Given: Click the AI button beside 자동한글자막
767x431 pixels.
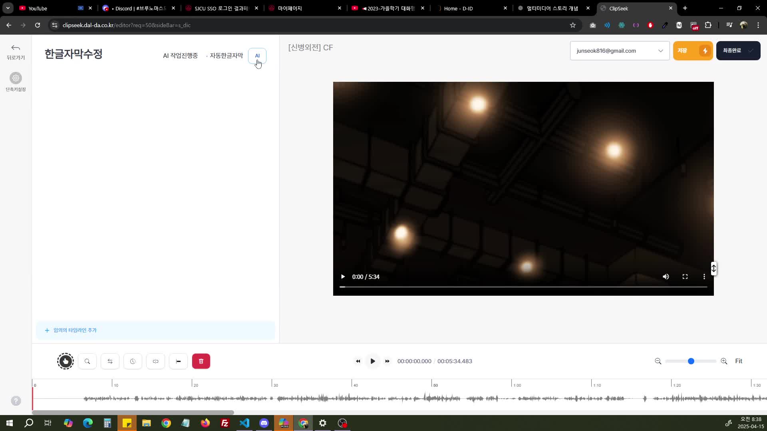Looking at the screenshot, I should pos(257,56).
